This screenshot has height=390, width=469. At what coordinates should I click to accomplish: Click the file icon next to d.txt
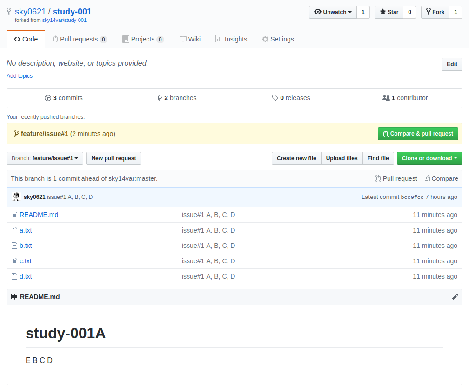tap(14, 276)
